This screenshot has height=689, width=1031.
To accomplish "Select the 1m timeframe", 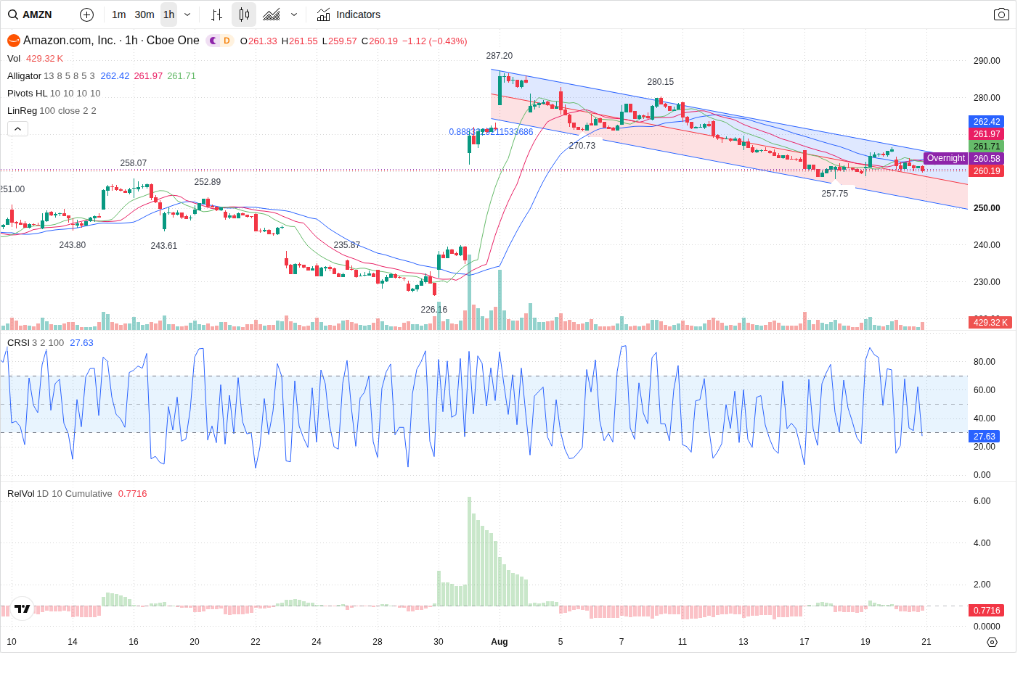I will point(119,15).
